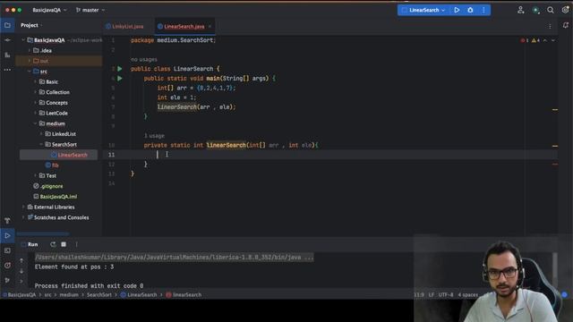Viewport: 573px width, 322px height.
Task: Expand the Basic package
Action: (36, 81)
